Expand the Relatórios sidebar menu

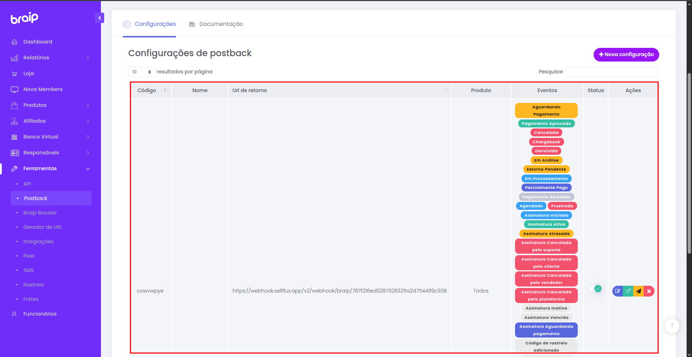coord(50,58)
